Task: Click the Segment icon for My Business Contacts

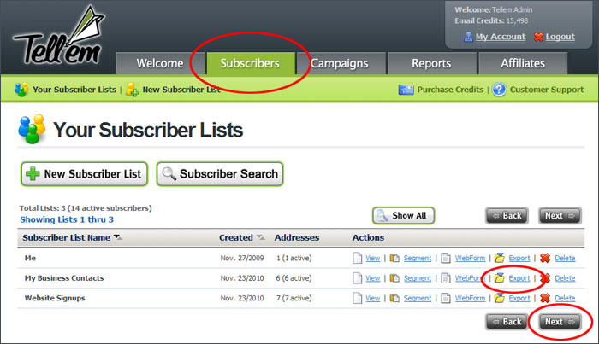Action: pyautogui.click(x=394, y=278)
